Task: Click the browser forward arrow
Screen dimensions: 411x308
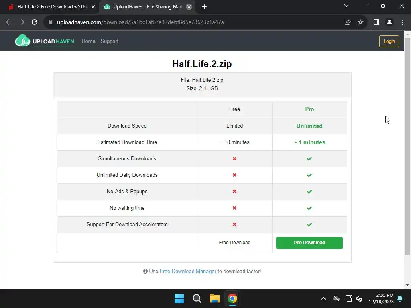Action: 22,22
